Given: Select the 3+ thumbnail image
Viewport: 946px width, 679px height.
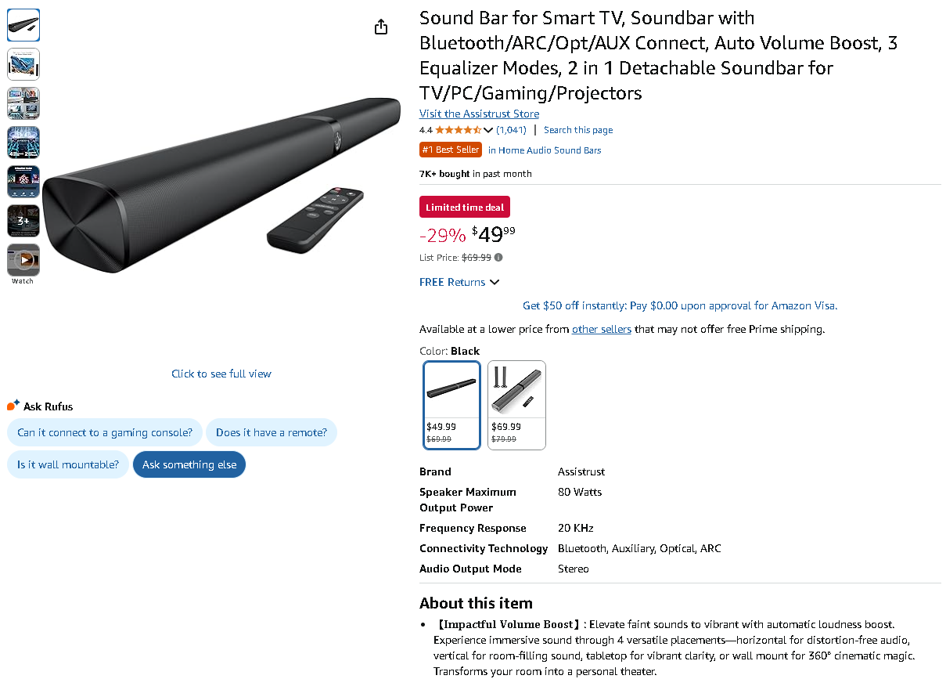Looking at the screenshot, I should 23,221.
